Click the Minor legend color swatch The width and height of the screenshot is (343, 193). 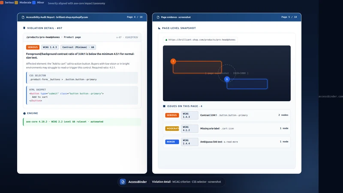pyautogui.click(x=34, y=3)
